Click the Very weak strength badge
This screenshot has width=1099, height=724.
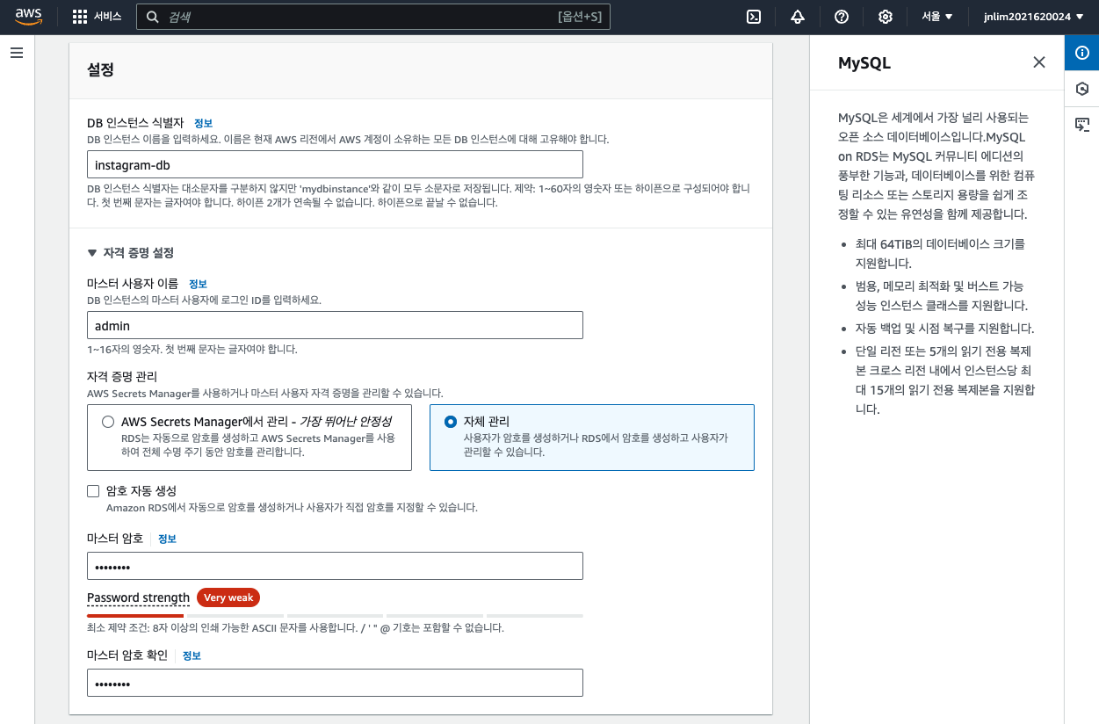pos(228,597)
